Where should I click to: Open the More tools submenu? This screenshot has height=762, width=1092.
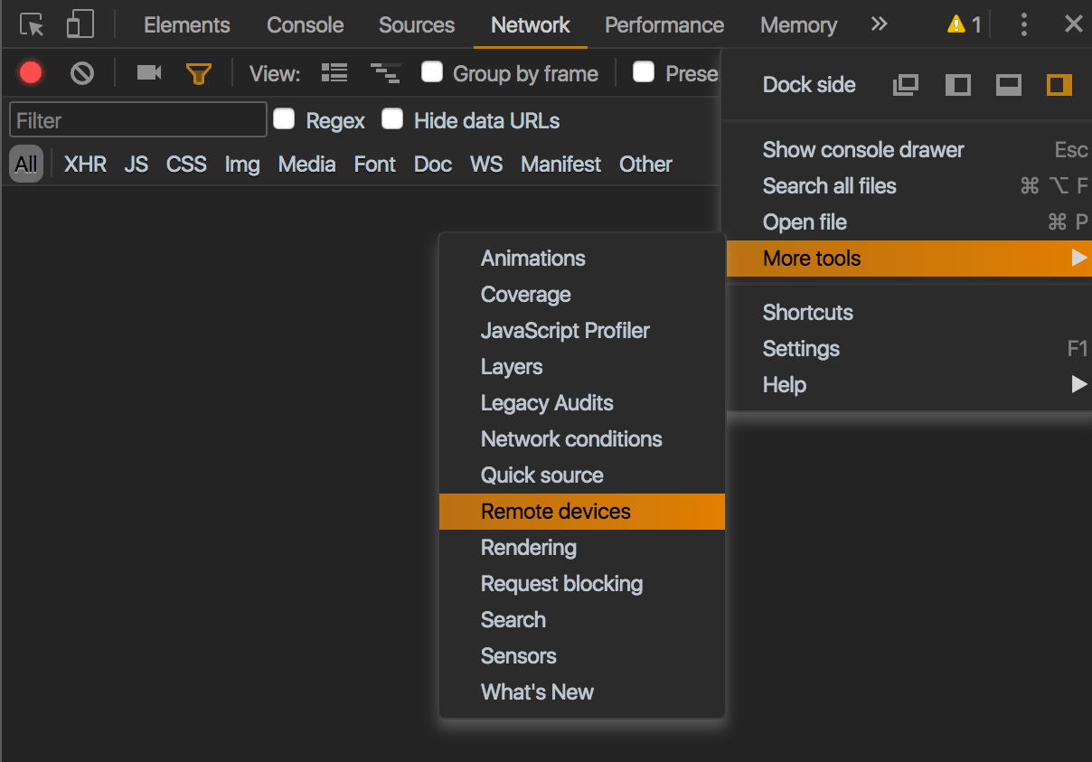point(811,258)
